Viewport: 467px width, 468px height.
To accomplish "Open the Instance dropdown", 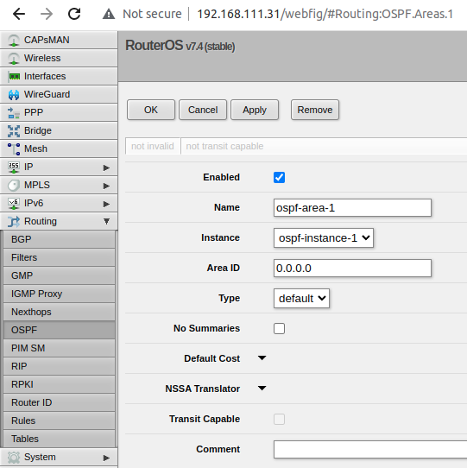I will coord(324,237).
